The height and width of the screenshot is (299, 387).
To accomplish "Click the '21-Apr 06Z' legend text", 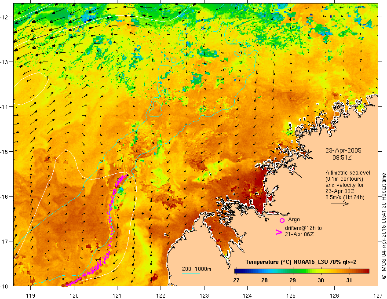I will pos(299,234).
